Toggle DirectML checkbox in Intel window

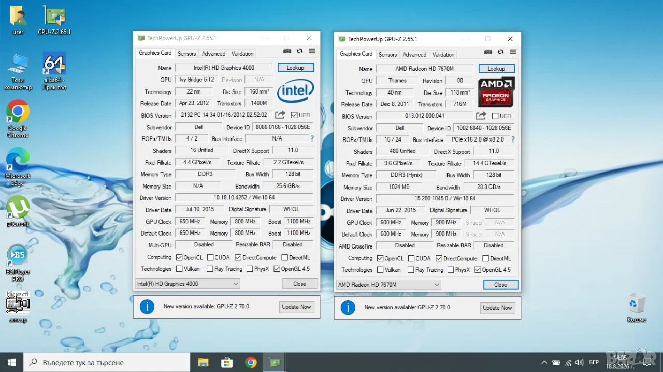(x=285, y=257)
